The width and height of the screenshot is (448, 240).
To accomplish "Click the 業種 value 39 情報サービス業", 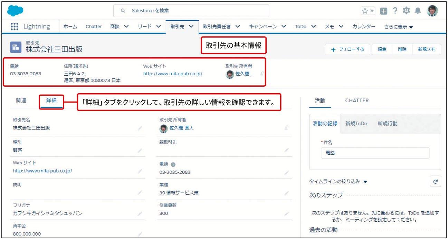I will [179, 193].
